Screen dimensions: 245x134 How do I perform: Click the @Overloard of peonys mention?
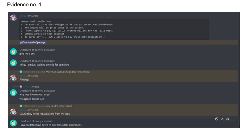(x=32, y=42)
